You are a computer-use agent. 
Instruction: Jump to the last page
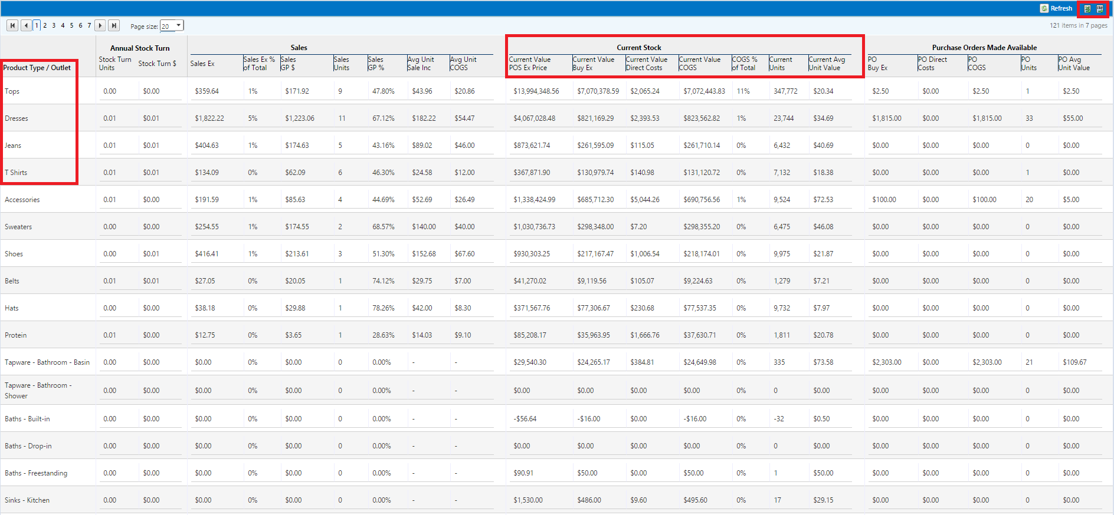click(x=114, y=25)
